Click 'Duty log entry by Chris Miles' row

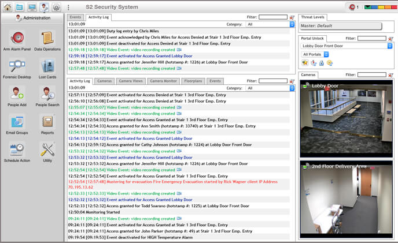tap(179, 31)
